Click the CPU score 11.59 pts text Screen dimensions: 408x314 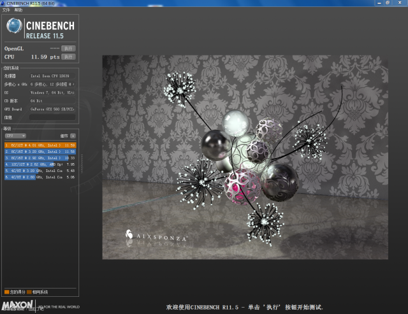click(45, 57)
